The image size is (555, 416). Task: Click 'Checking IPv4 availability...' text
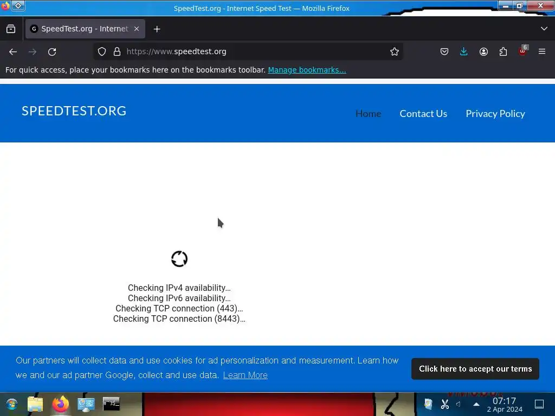click(x=179, y=288)
